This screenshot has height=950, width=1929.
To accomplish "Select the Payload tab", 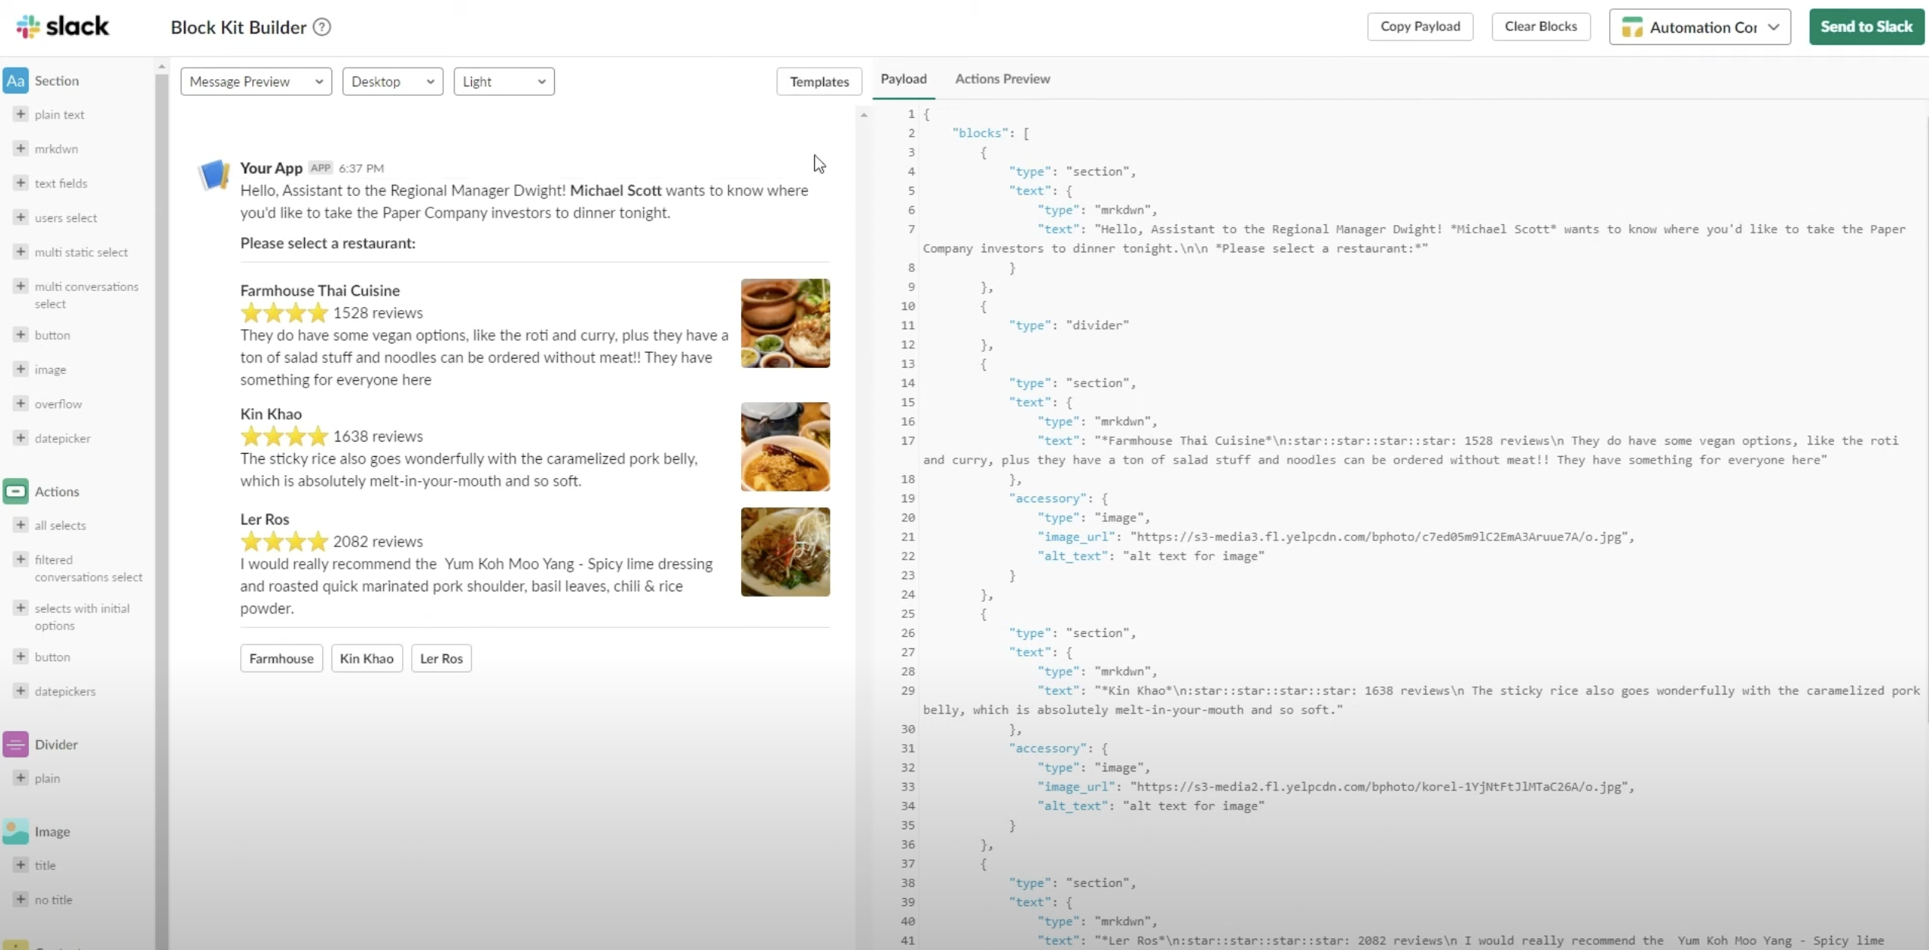I will (903, 79).
